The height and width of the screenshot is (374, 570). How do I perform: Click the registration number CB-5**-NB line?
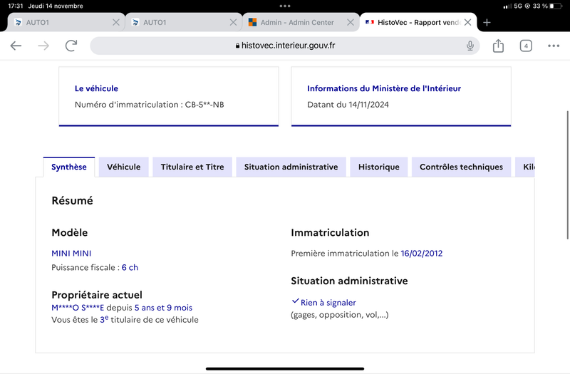coord(150,105)
